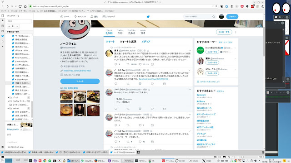The width and height of the screenshot is (291, 163).
Task: Toggle image loading icon in status bar
Action: (x=224, y=157)
